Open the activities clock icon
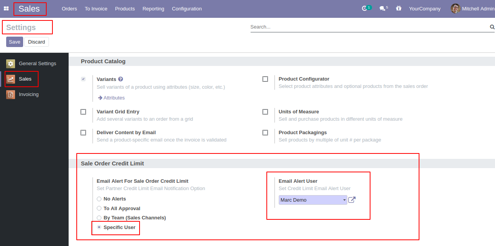 pyautogui.click(x=365, y=8)
